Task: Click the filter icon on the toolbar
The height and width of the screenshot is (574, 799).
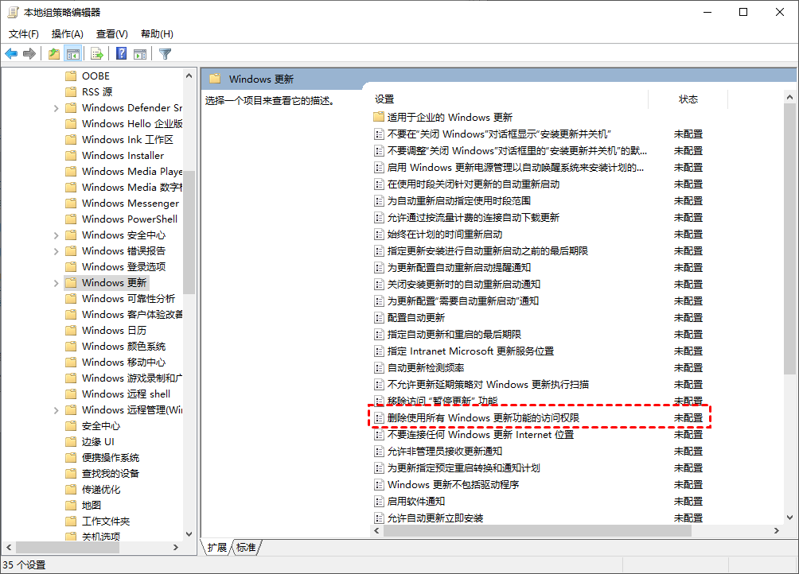Action: pos(166,53)
